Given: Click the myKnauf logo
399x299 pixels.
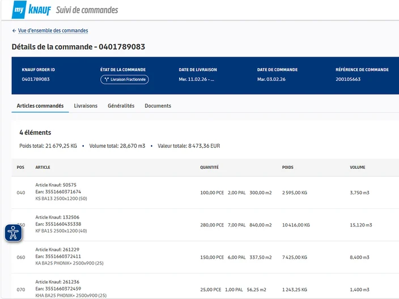Looking at the screenshot, I should (31, 10).
